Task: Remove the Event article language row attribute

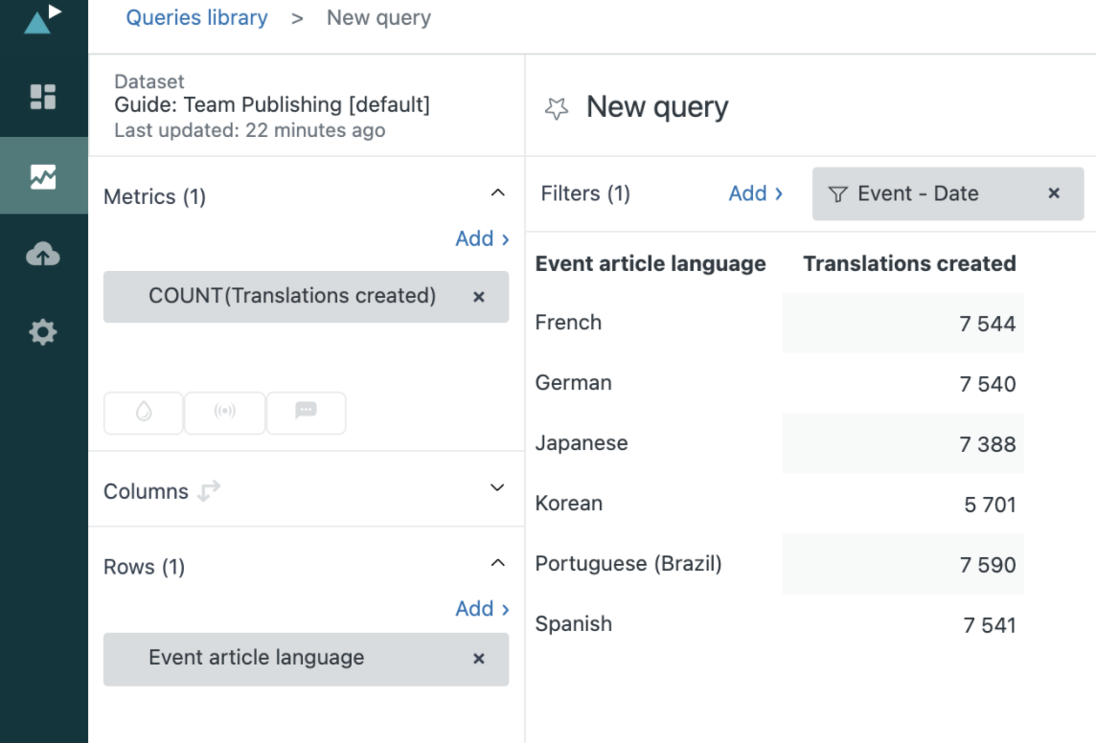Action: 479,659
